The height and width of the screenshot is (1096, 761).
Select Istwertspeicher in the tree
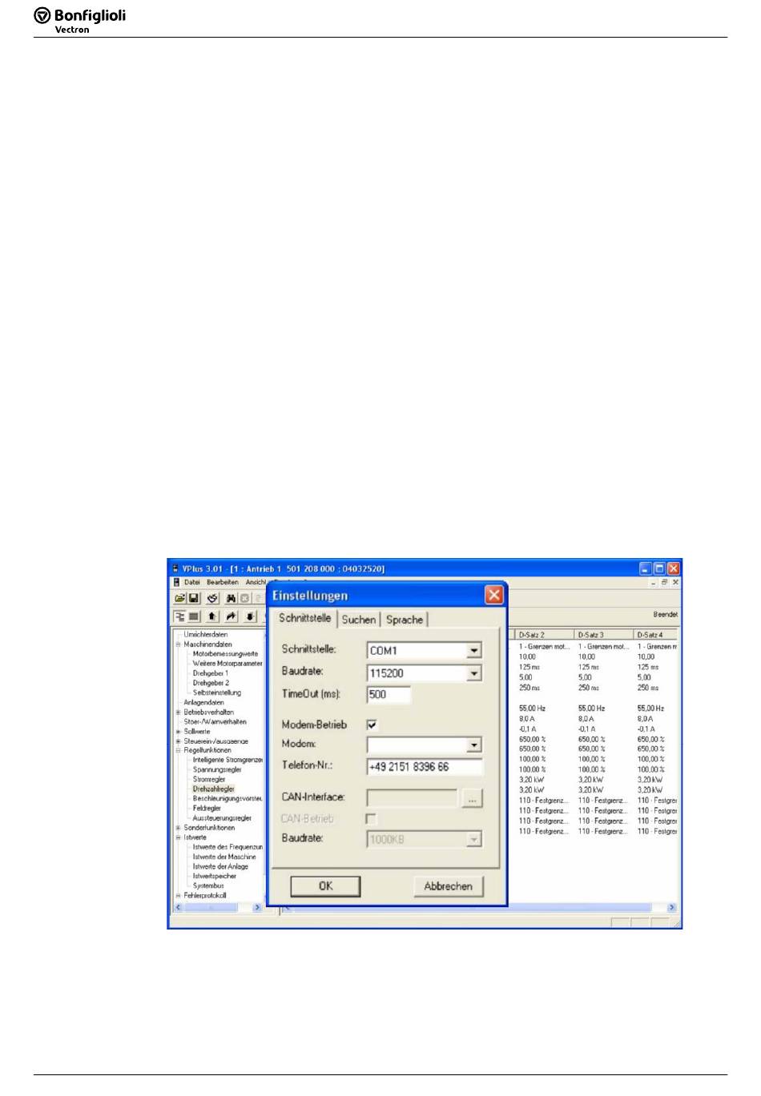click(x=215, y=876)
